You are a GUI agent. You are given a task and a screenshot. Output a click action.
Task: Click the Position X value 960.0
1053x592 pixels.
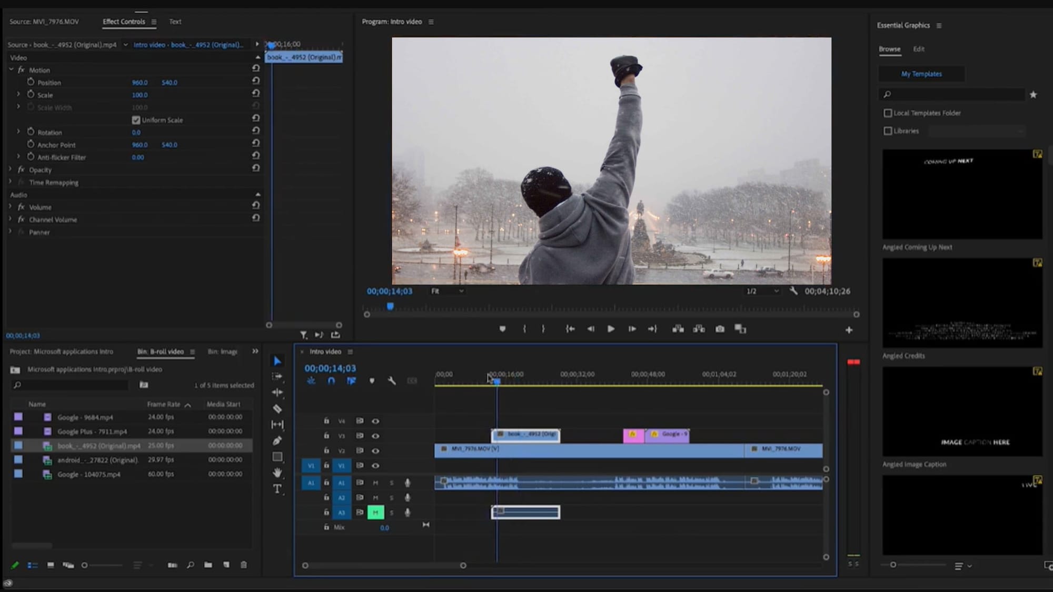click(x=140, y=83)
